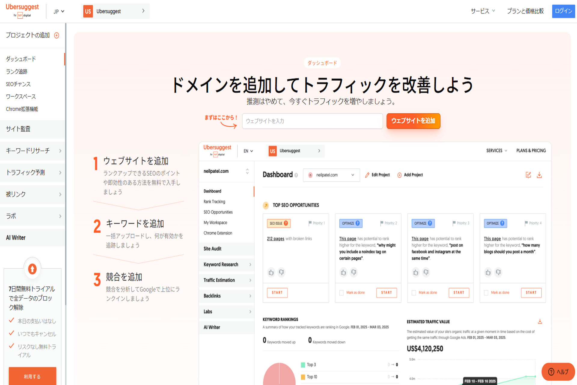Screen dimensions: 577x385
Task: Open the JP language dropdown
Action: 59,11
